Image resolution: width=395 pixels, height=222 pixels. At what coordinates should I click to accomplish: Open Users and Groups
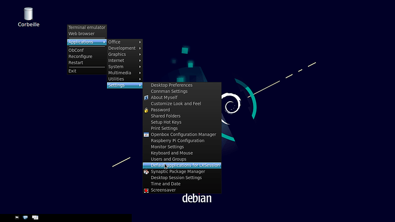[182, 159]
